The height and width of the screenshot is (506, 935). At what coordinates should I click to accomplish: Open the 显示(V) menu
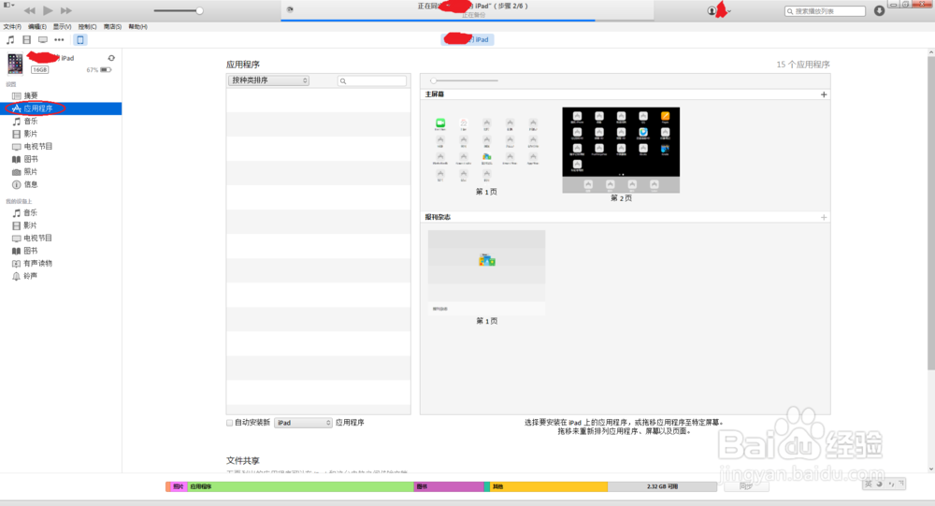coord(62,27)
